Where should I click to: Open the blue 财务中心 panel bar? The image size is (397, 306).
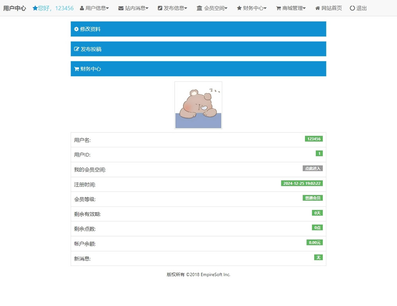[x=198, y=69]
